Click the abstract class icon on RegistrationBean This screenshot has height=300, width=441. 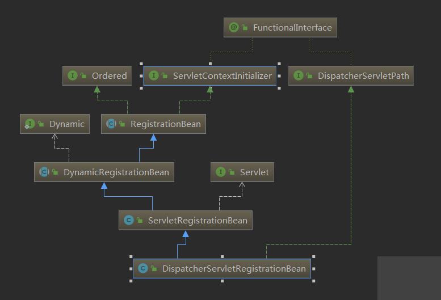pyautogui.click(x=111, y=124)
